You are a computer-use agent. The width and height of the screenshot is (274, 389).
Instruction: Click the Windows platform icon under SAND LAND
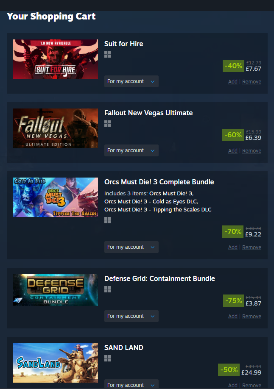point(107,358)
